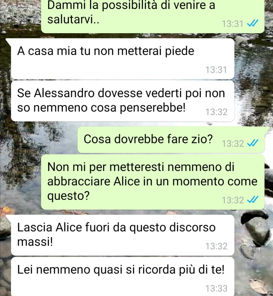Tap the word "massi!" in the received message
This screenshot has height=296, width=273.
35,241
